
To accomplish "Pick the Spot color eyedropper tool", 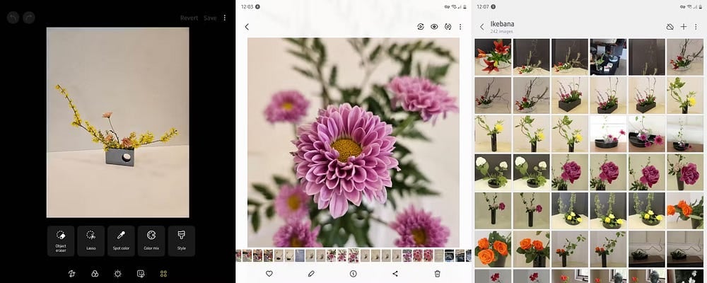I will tap(121, 241).
